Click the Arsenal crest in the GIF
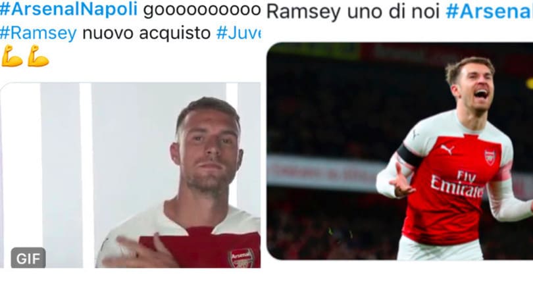This screenshot has height=300, width=533. tap(241, 259)
